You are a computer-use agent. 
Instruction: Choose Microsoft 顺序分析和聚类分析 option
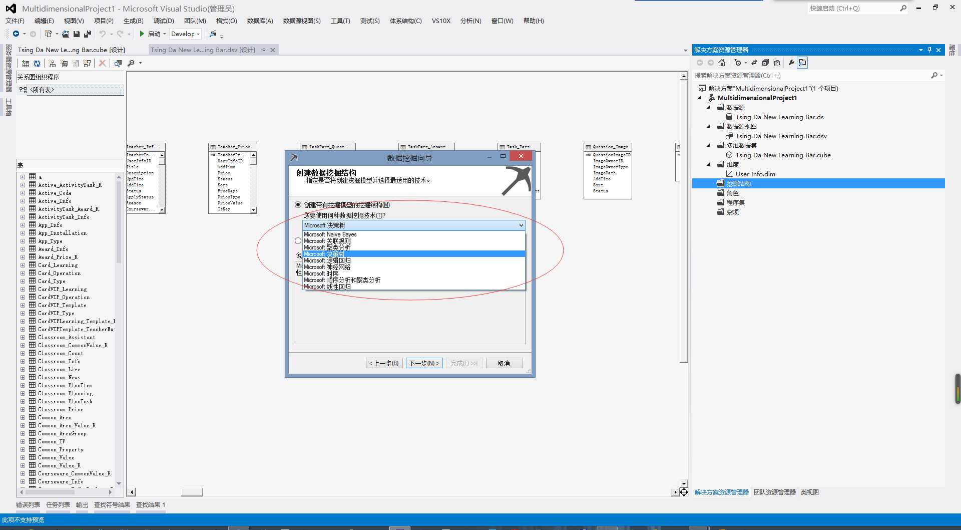[414, 280]
